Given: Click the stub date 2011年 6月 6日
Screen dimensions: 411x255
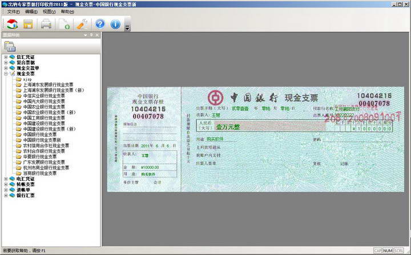Looking at the screenshot, I should [159, 146].
